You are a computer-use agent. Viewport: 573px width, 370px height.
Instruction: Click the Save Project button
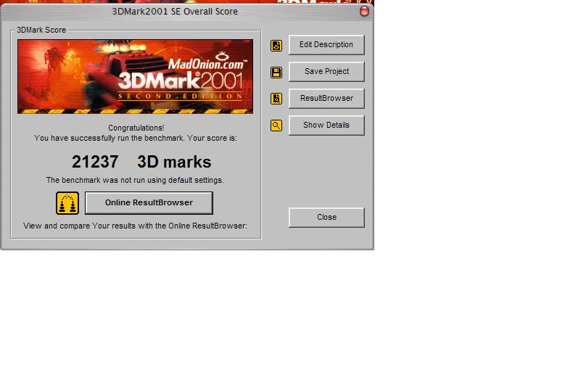point(326,71)
